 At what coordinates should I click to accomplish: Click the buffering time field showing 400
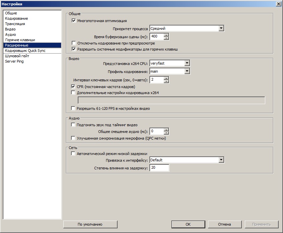(x=157, y=36)
